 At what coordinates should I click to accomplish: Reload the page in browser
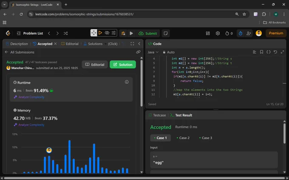21,14
